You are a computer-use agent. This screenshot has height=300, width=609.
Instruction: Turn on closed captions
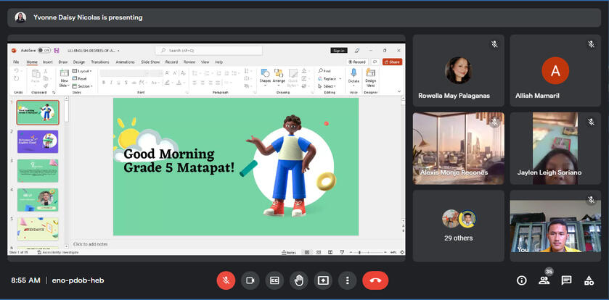click(x=274, y=280)
